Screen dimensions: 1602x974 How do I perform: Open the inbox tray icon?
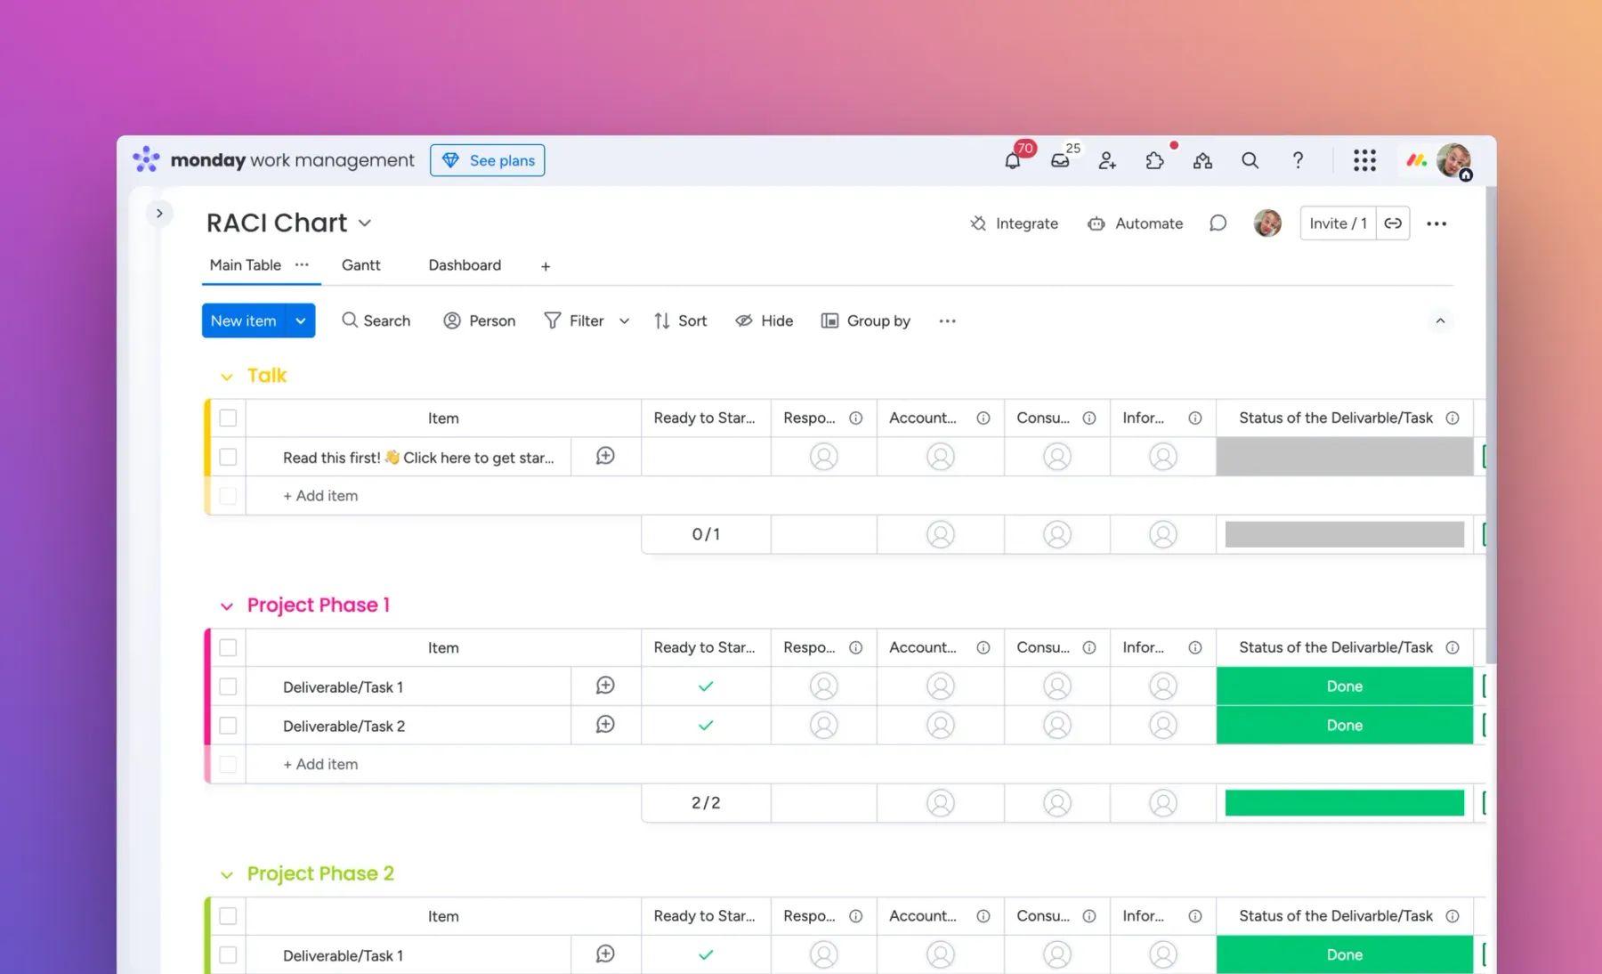(1060, 161)
